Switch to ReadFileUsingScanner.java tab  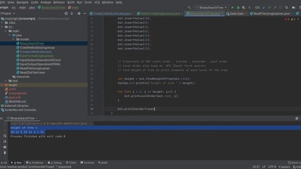pos(271,14)
